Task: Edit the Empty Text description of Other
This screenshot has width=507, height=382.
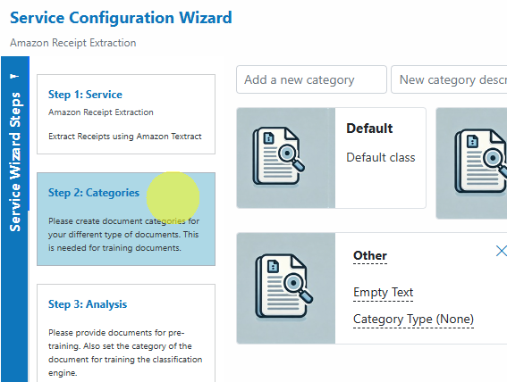Action: pos(384,293)
